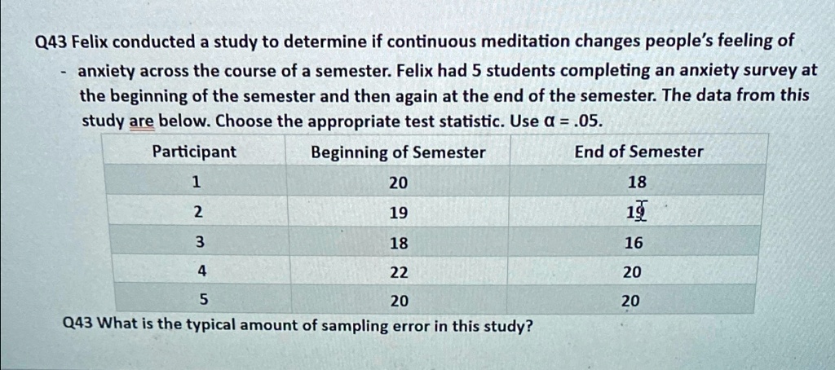Select participant 3 cell in table

coord(199,242)
